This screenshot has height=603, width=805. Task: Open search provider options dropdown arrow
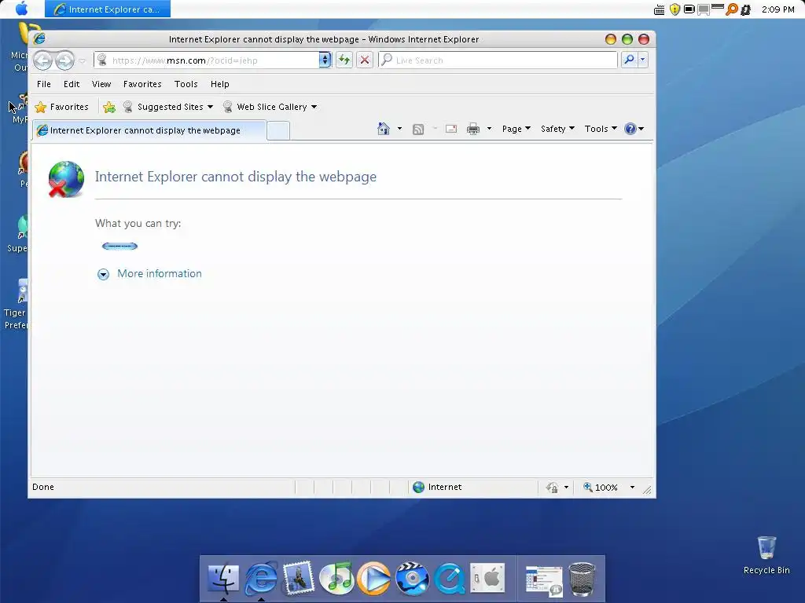click(643, 60)
